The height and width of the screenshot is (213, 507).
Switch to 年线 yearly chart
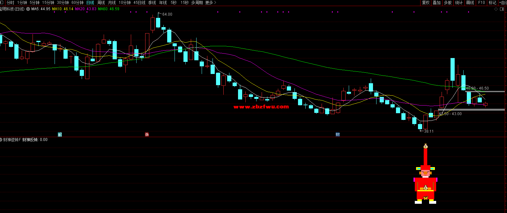tap(163, 3)
